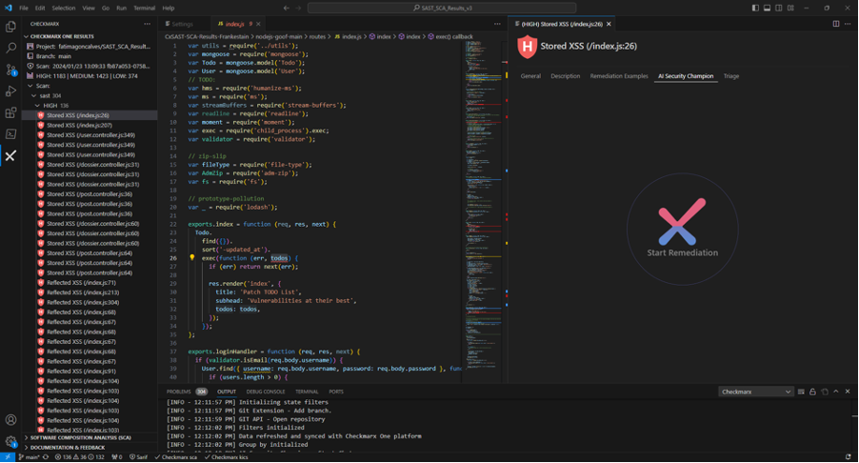859x463 pixels.
Task: Open the Source Control view
Action: [10, 70]
